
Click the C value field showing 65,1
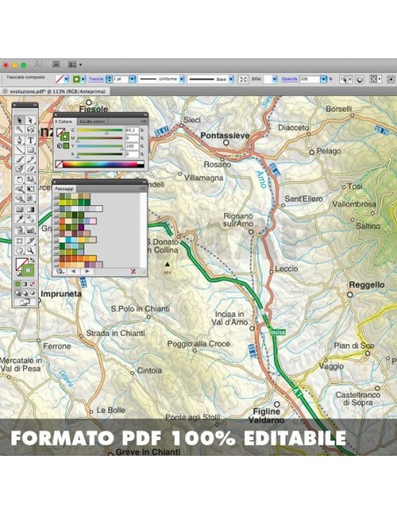tap(132, 130)
